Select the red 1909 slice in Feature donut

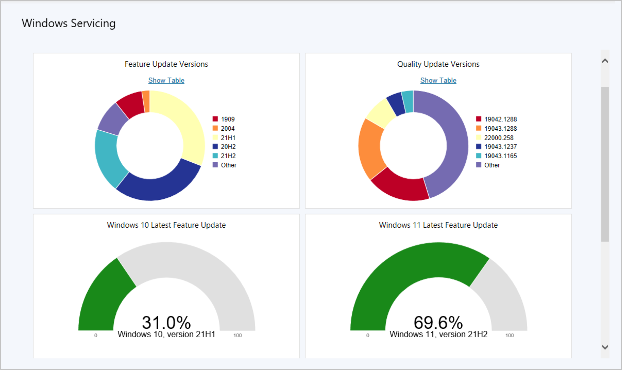click(132, 105)
